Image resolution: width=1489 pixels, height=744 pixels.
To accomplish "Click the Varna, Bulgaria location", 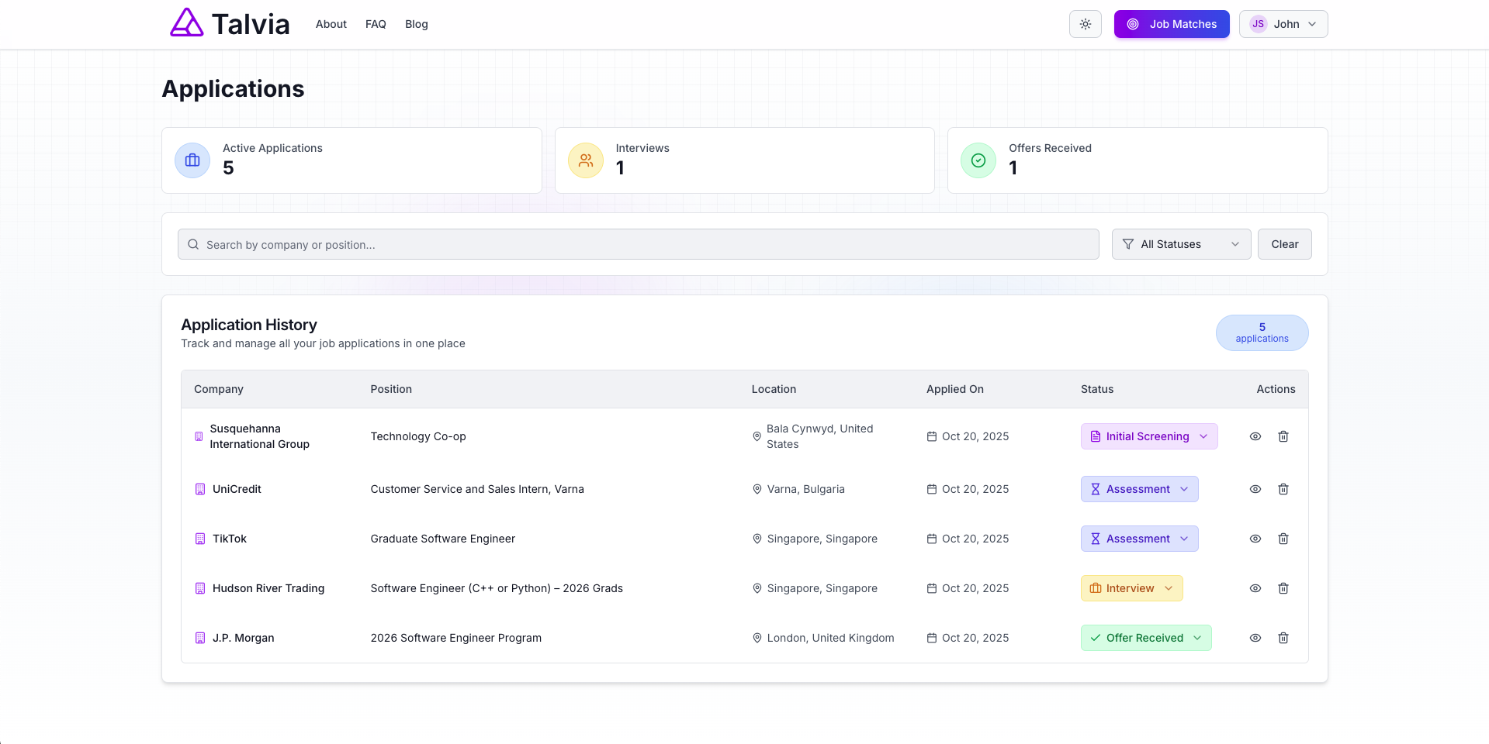I will pos(806,489).
